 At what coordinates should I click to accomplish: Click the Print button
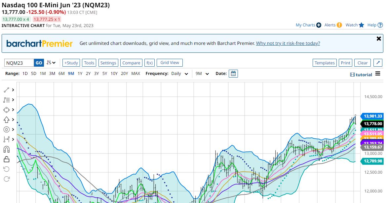click(x=346, y=63)
